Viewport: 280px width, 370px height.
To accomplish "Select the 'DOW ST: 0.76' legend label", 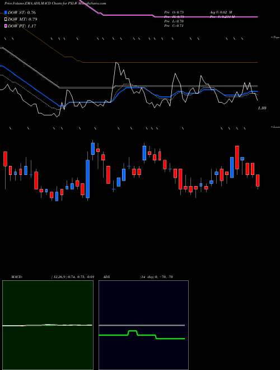I will [22, 12].
